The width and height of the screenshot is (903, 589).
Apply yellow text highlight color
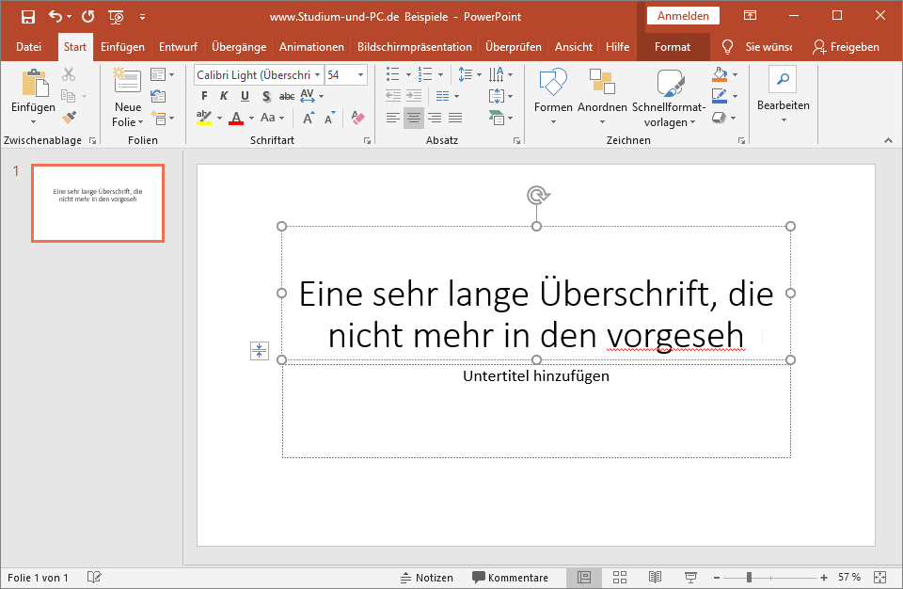click(204, 119)
